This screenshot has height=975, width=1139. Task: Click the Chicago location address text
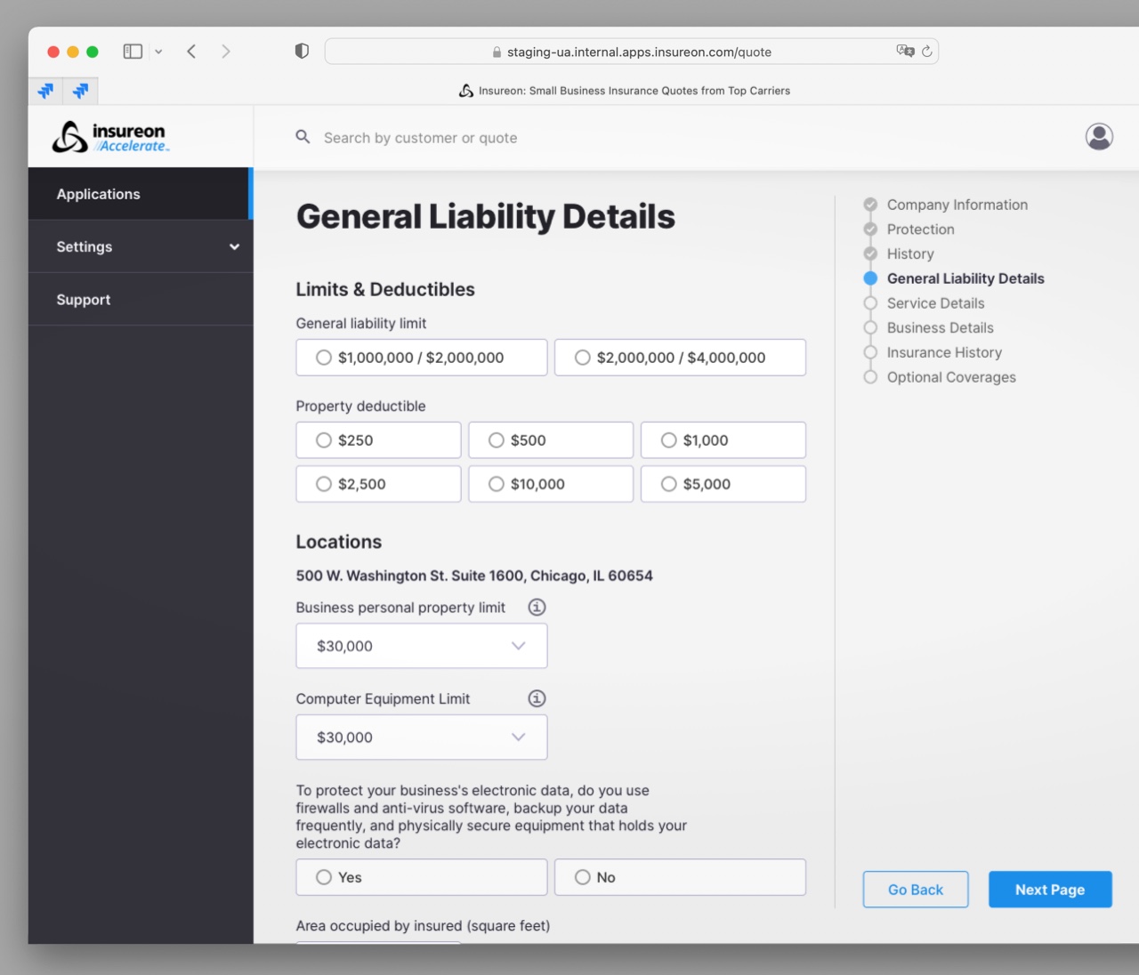click(x=474, y=576)
